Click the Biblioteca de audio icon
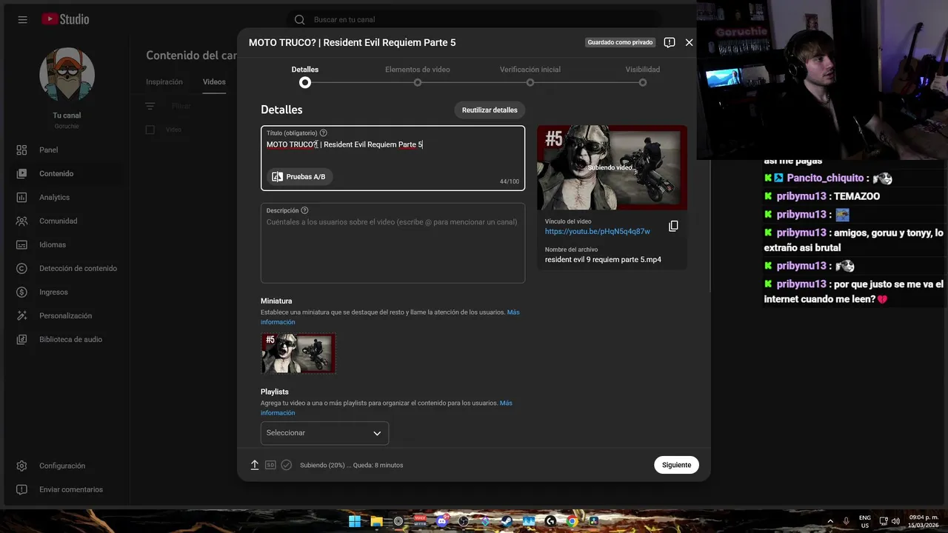The width and height of the screenshot is (948, 533). click(22, 339)
